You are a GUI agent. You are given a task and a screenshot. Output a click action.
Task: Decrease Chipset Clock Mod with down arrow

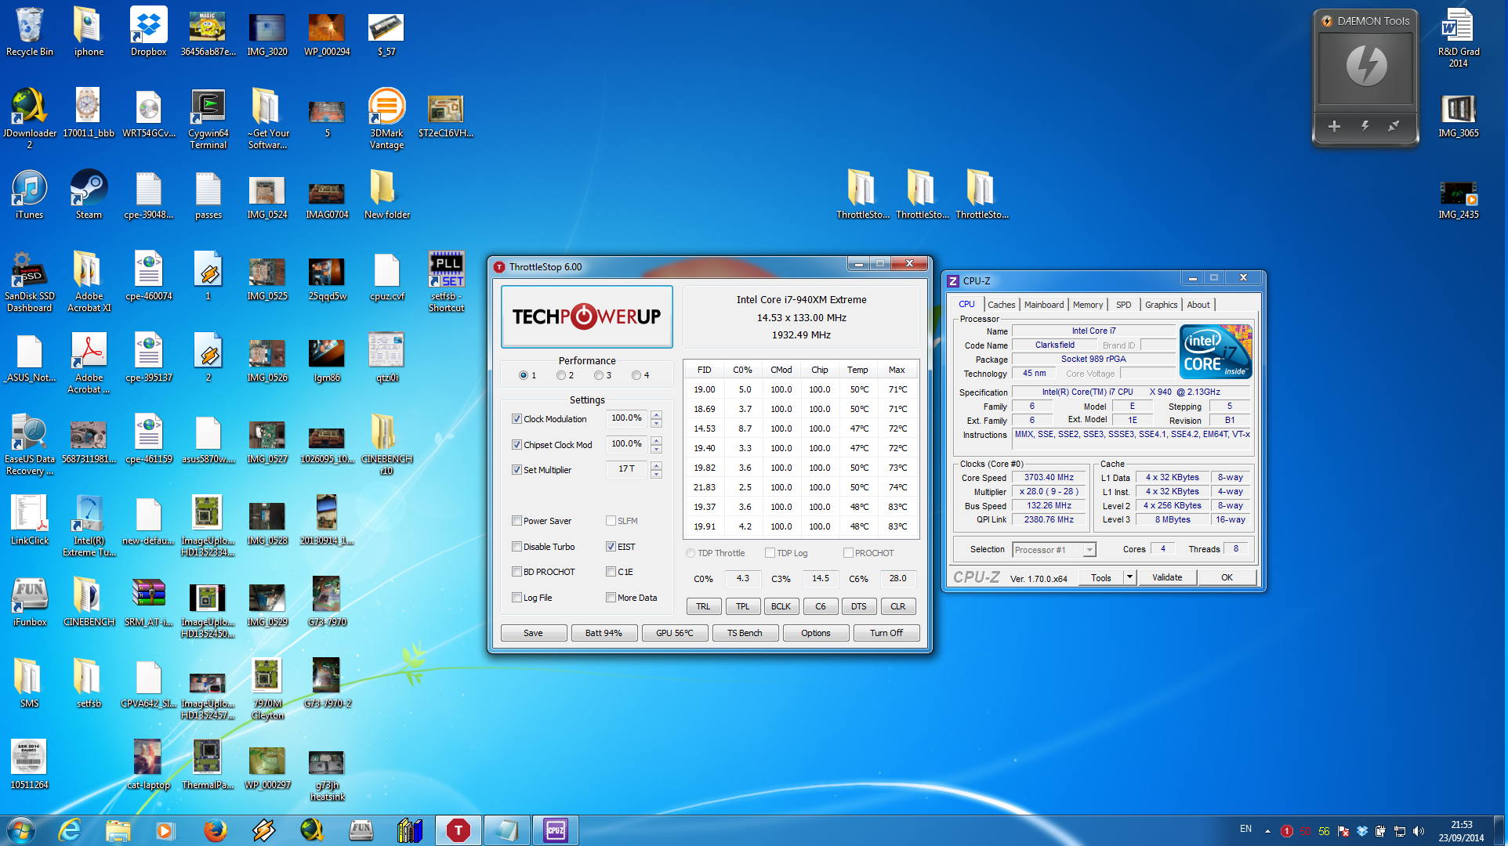click(x=657, y=449)
